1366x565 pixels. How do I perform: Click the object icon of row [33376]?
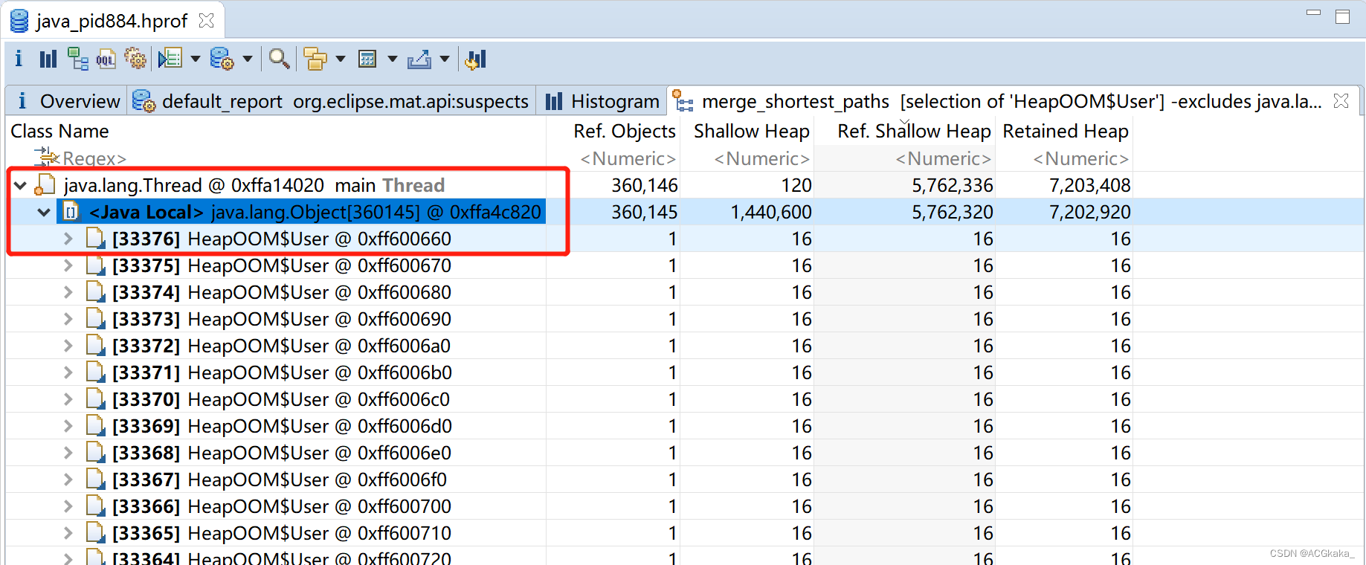point(94,239)
